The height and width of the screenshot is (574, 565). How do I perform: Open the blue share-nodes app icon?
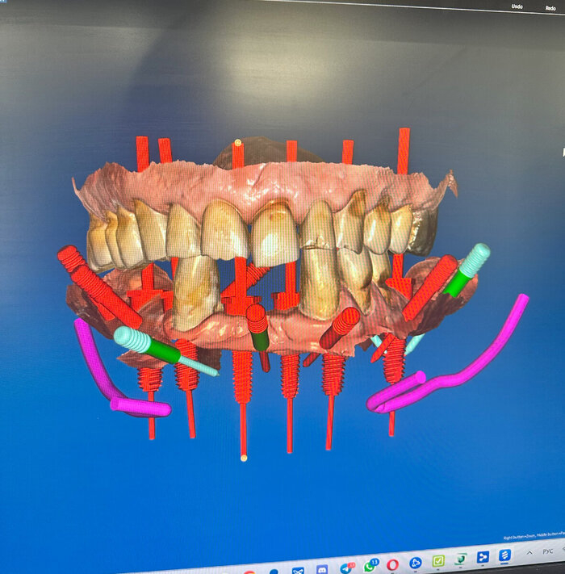point(483,557)
